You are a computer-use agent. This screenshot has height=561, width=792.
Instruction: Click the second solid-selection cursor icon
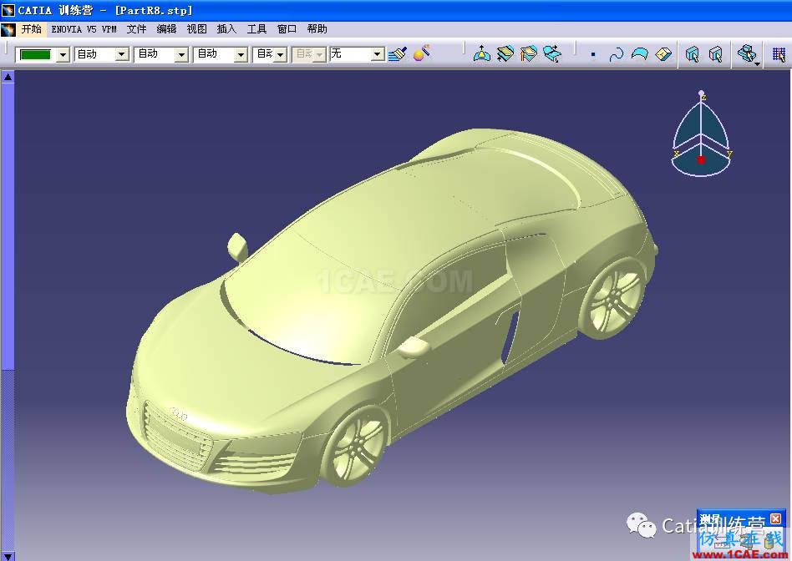click(716, 54)
